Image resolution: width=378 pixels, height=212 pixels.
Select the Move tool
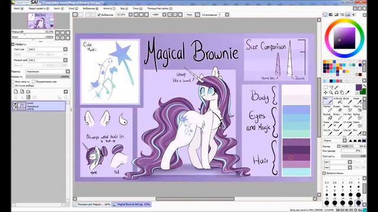[325, 92]
